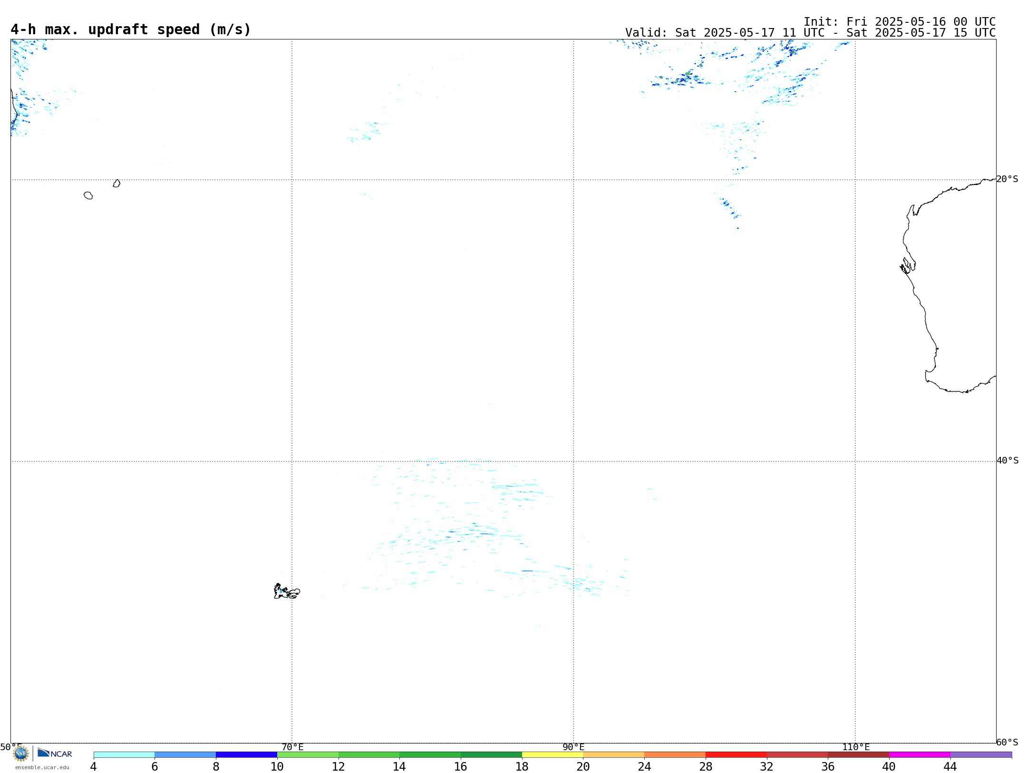Click the 110°E longitude label

856,747
